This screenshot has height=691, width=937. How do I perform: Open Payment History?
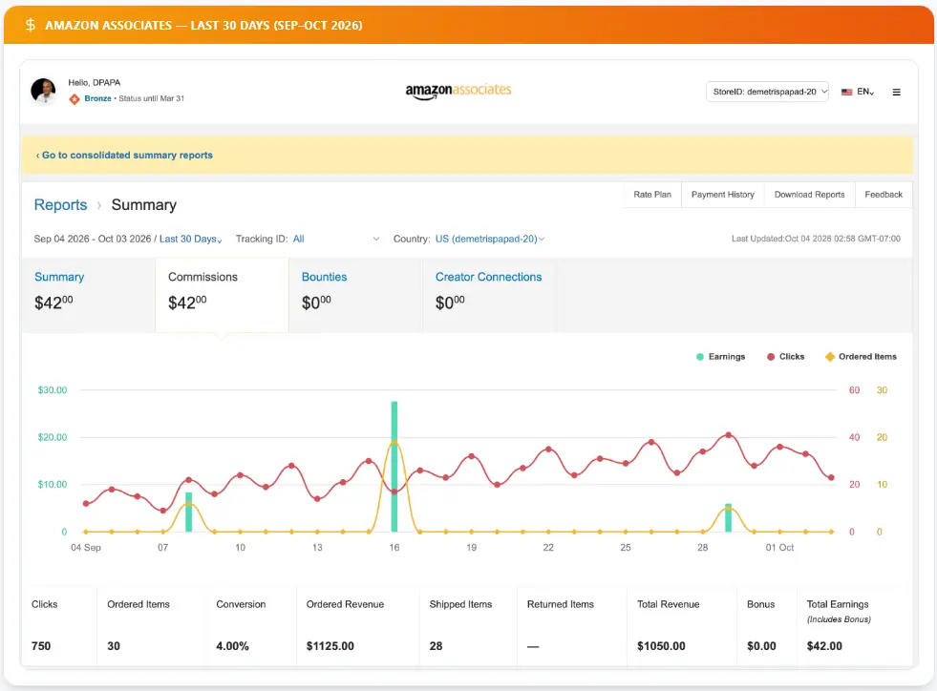(x=722, y=195)
